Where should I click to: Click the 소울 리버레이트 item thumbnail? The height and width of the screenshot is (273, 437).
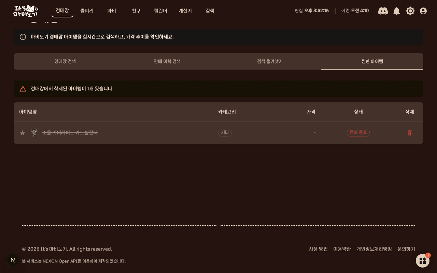click(x=34, y=132)
